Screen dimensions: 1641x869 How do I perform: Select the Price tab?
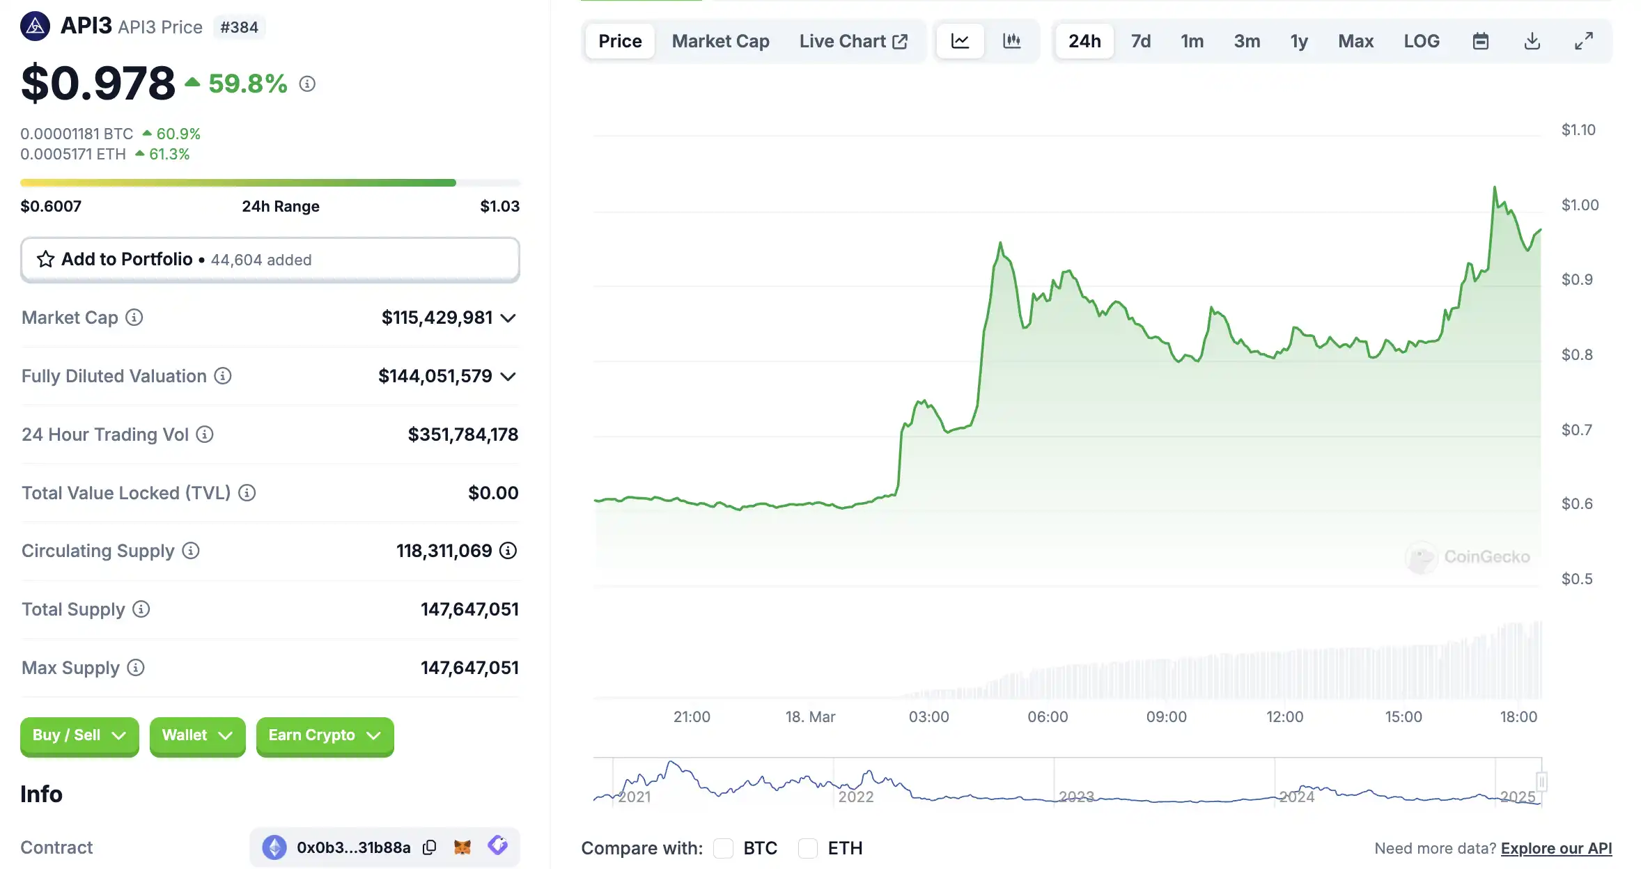pyautogui.click(x=620, y=41)
